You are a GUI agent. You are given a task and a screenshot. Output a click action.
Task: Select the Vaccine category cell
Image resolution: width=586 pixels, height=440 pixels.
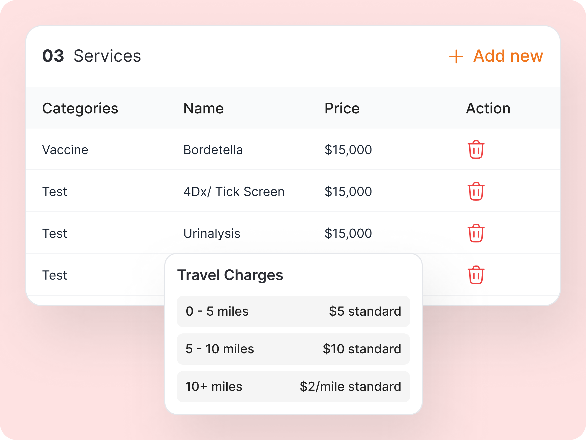point(65,150)
